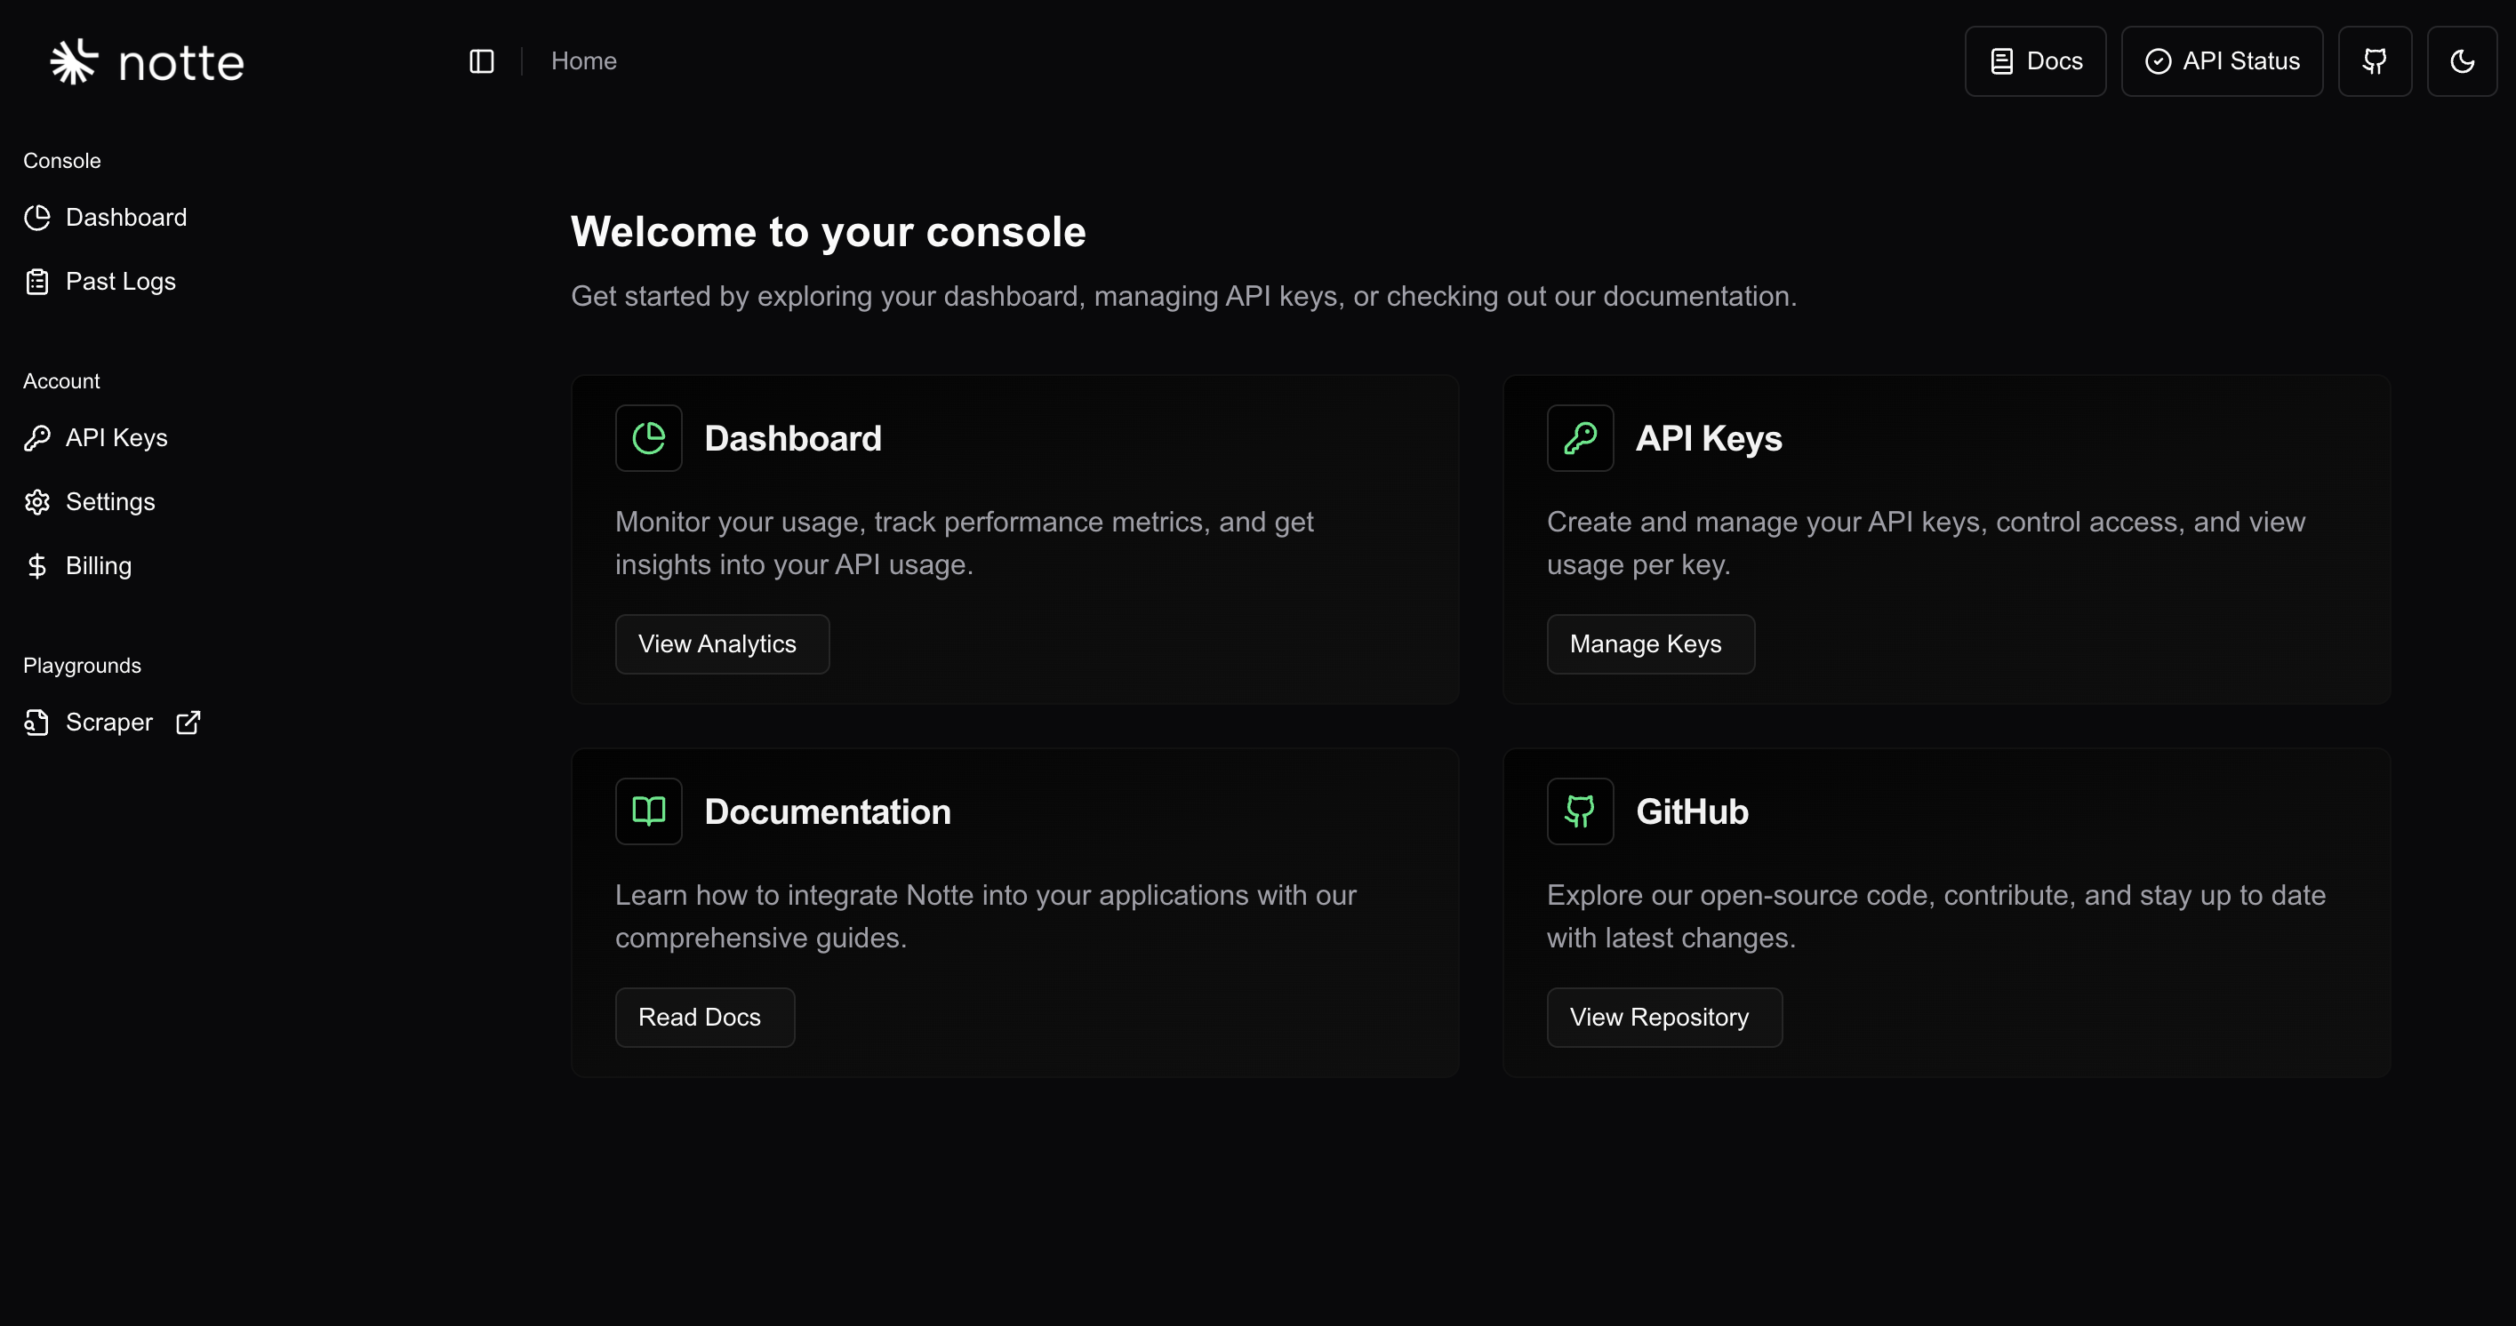Check the API Status button

point(2222,61)
